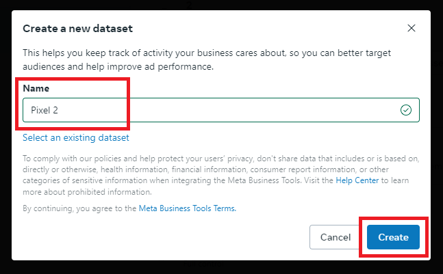Open Select an existing dataset link

click(x=76, y=137)
